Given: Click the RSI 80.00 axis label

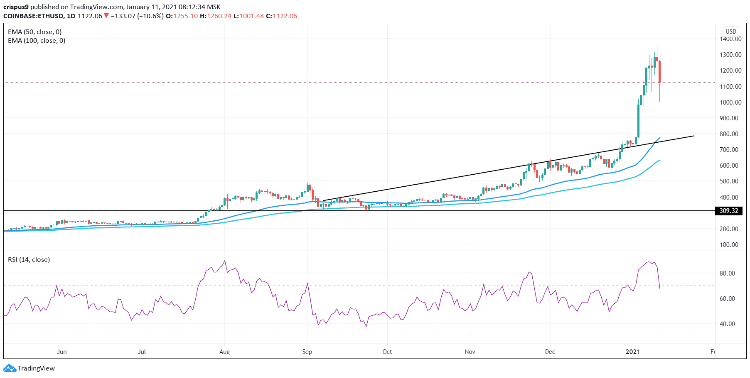Looking at the screenshot, I should pyautogui.click(x=728, y=273).
